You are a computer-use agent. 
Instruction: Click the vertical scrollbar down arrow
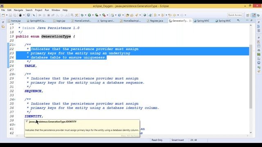[251, 132]
